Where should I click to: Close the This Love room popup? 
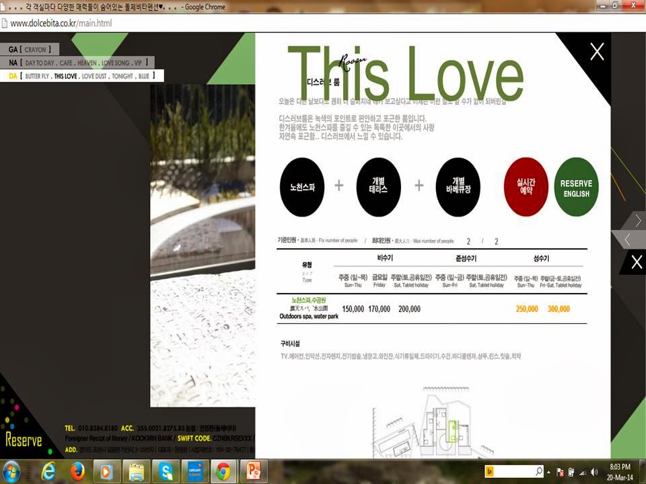click(596, 52)
